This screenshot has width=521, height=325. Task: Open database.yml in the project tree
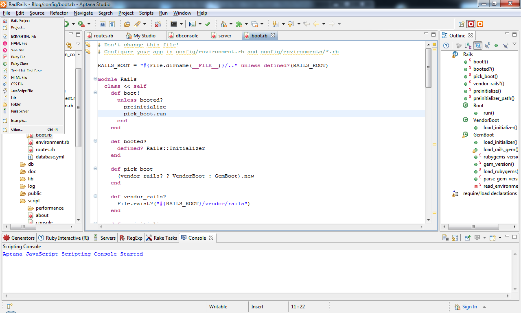click(50, 157)
